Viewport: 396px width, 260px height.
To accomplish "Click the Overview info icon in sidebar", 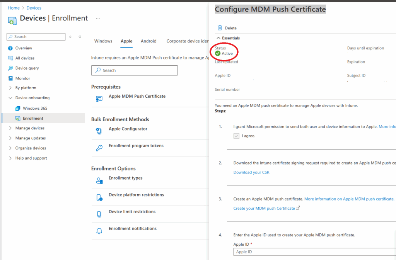I will coord(10,48).
